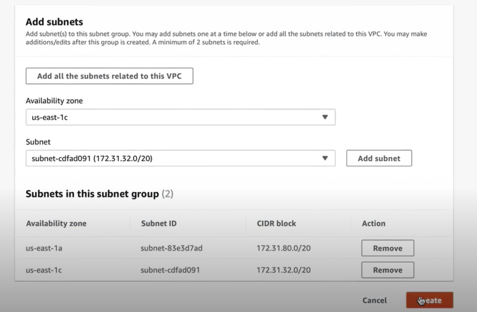The width and height of the screenshot is (477, 312).
Task: Select the us-east-1c table row cell
Action: pos(44,270)
